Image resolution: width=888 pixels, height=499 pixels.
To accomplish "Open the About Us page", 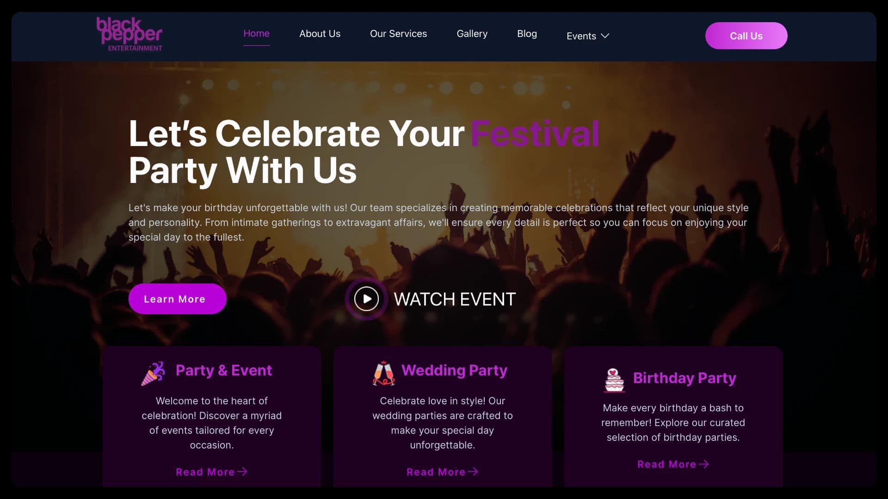I will click(x=320, y=33).
